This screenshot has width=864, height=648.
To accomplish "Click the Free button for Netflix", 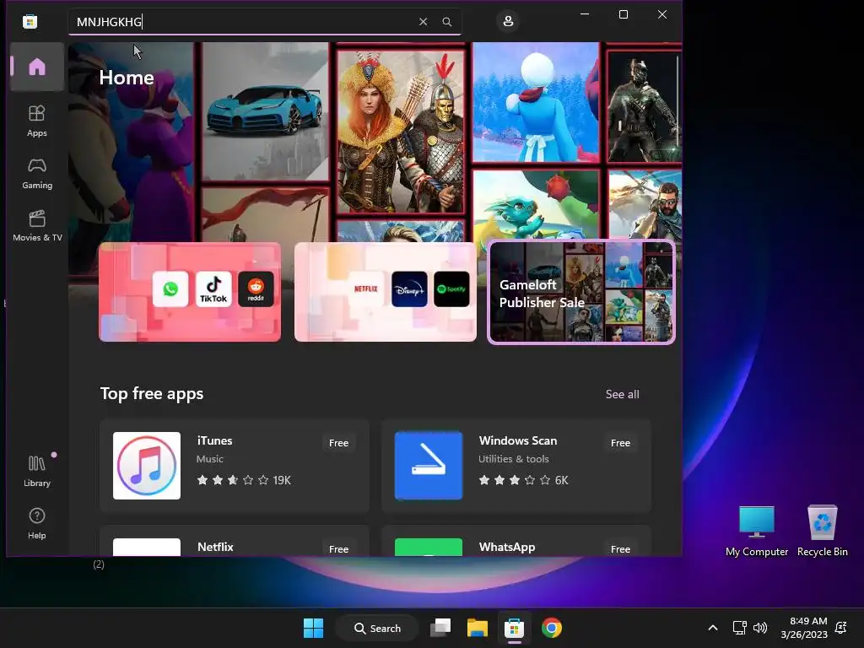I will pyautogui.click(x=338, y=548).
